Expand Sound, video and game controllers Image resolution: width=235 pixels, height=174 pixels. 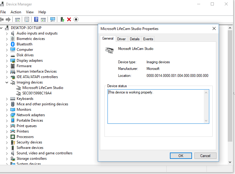(7, 153)
